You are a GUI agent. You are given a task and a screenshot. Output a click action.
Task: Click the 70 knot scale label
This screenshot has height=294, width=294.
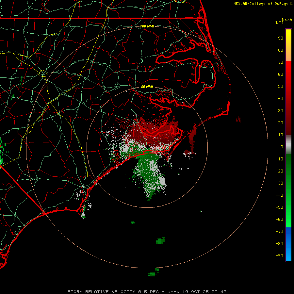coord(281,62)
